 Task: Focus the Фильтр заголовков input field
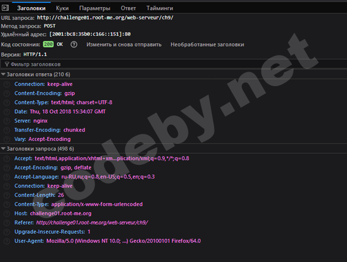173,64
